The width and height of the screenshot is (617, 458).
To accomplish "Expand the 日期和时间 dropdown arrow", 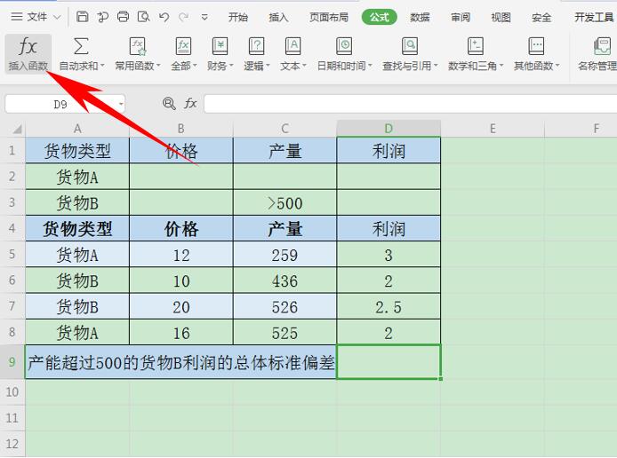I will 370,66.
